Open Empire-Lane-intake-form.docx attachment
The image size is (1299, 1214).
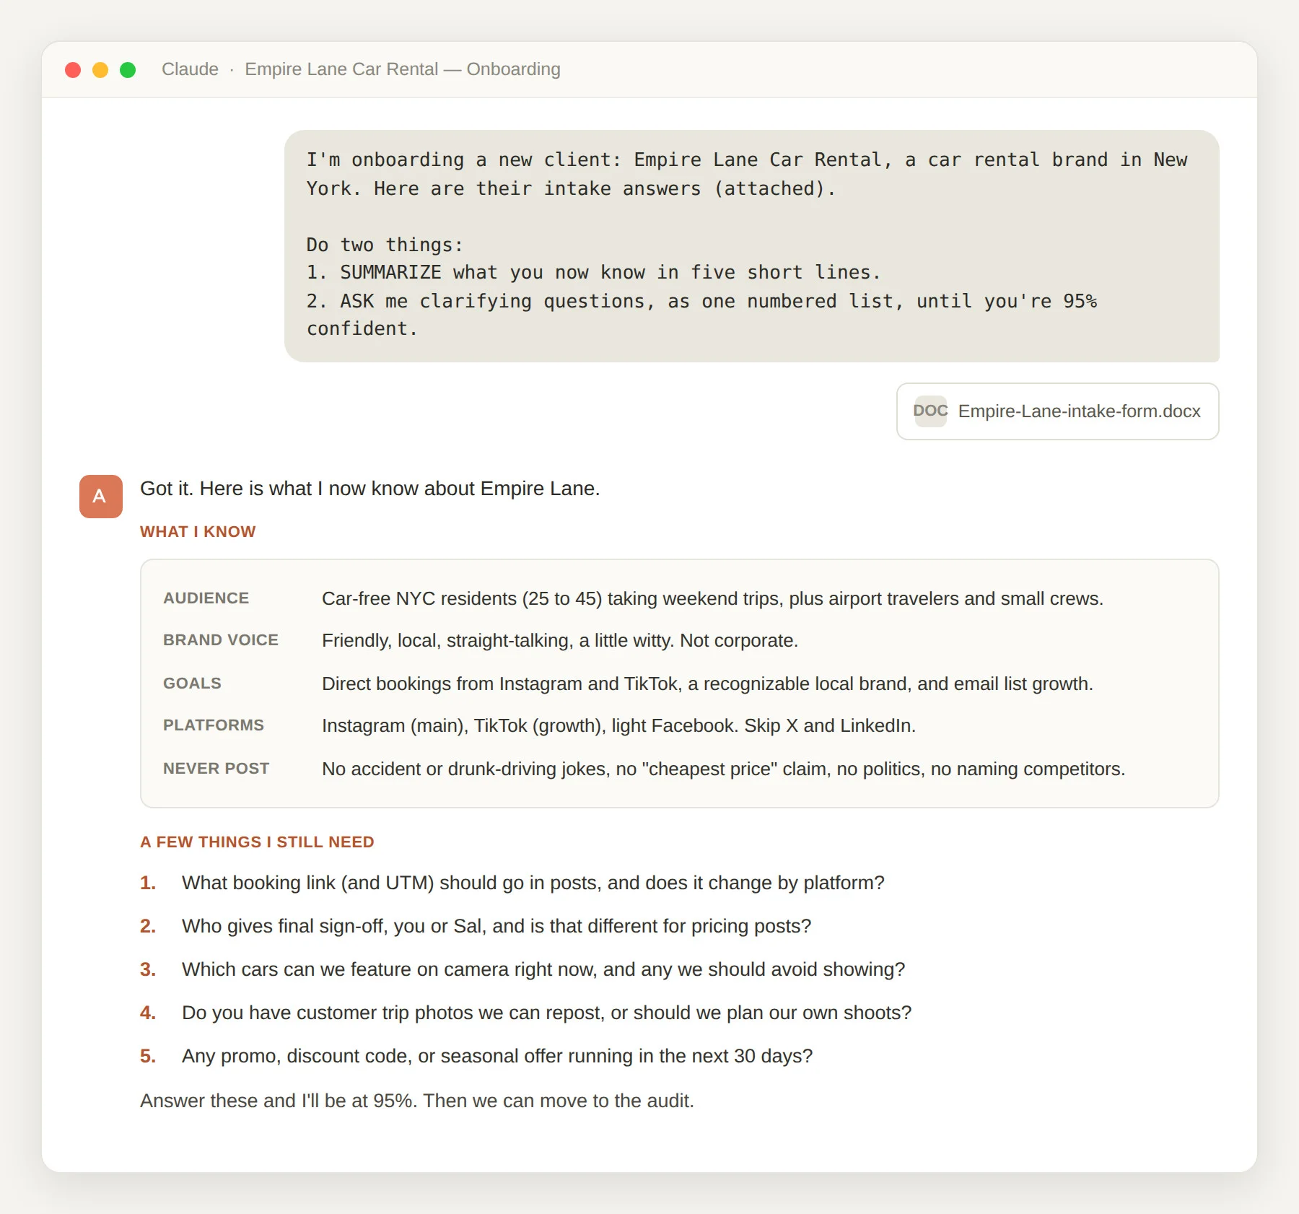coord(1057,411)
